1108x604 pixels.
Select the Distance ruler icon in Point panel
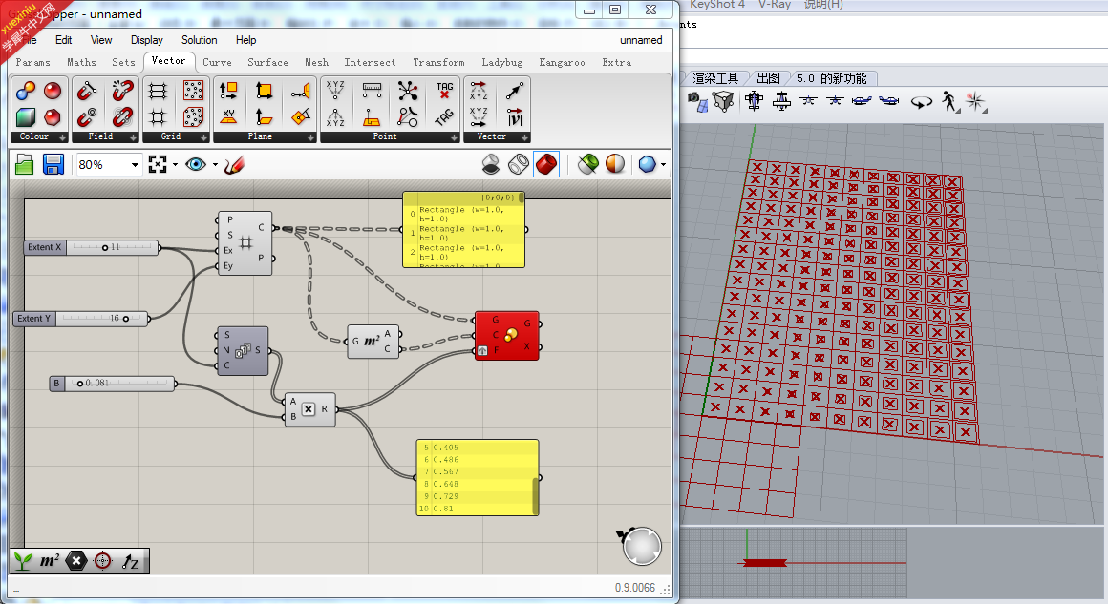pyautogui.click(x=372, y=91)
